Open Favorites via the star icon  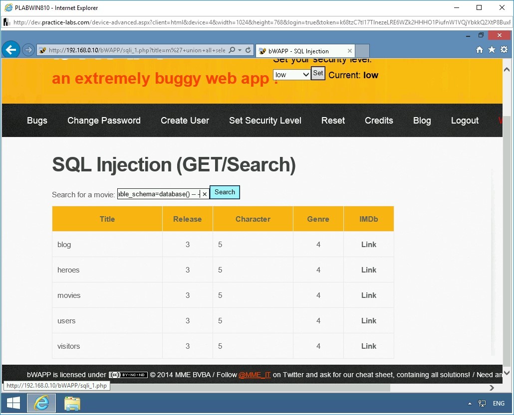click(492, 50)
